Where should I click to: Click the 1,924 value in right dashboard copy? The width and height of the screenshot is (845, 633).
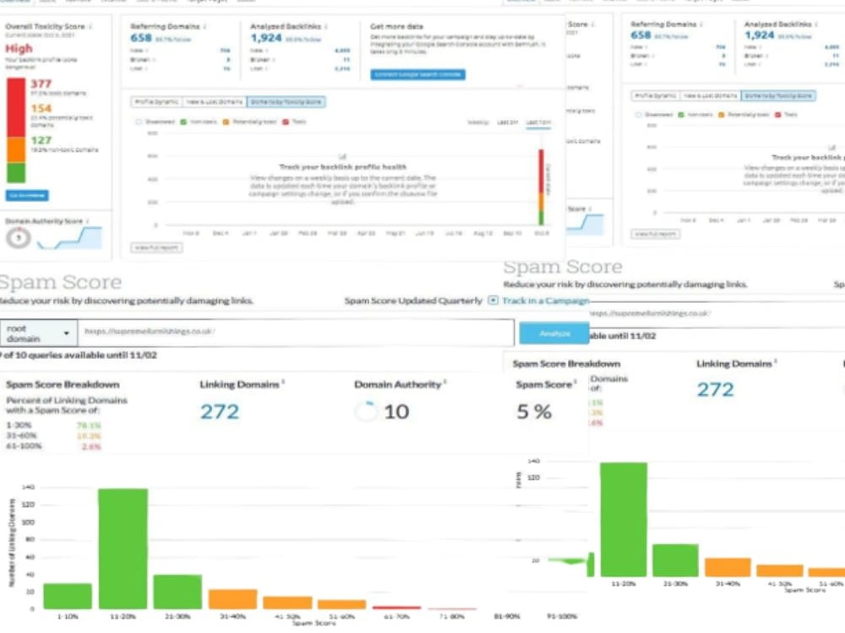pyautogui.click(x=760, y=35)
